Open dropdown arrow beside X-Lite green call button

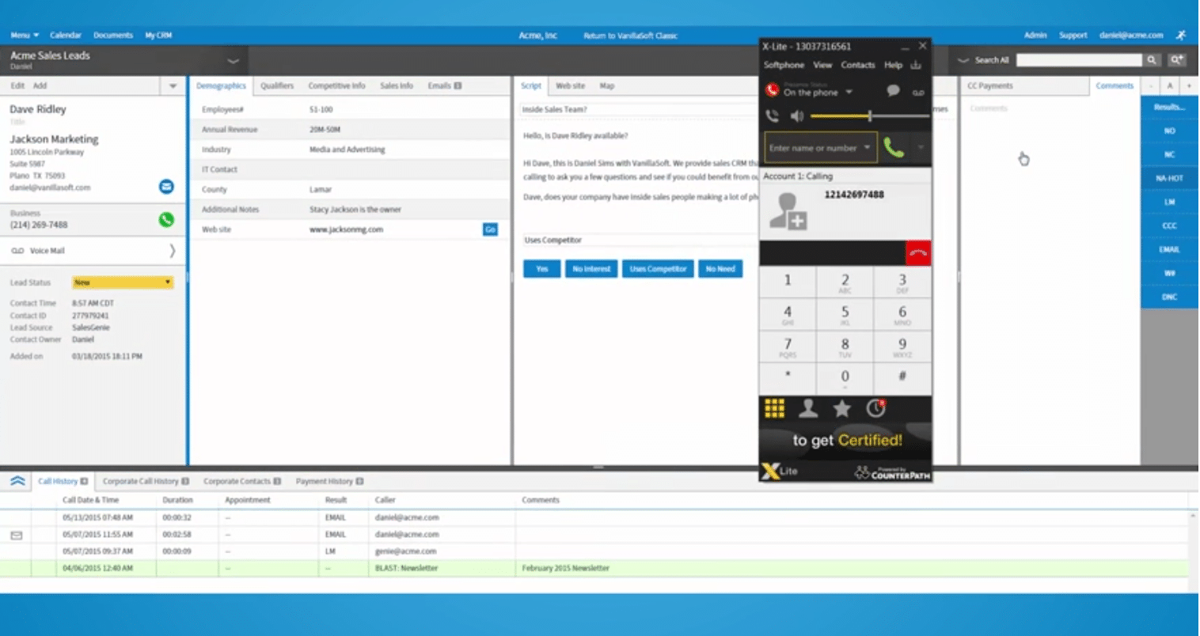pyautogui.click(x=921, y=148)
